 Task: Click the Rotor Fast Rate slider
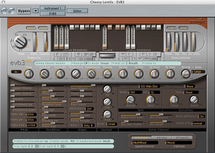tap(131, 115)
